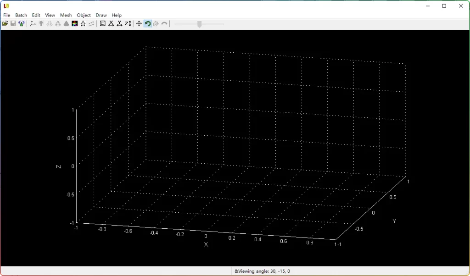Open the Draw menu
The image size is (470, 276).
tap(101, 15)
